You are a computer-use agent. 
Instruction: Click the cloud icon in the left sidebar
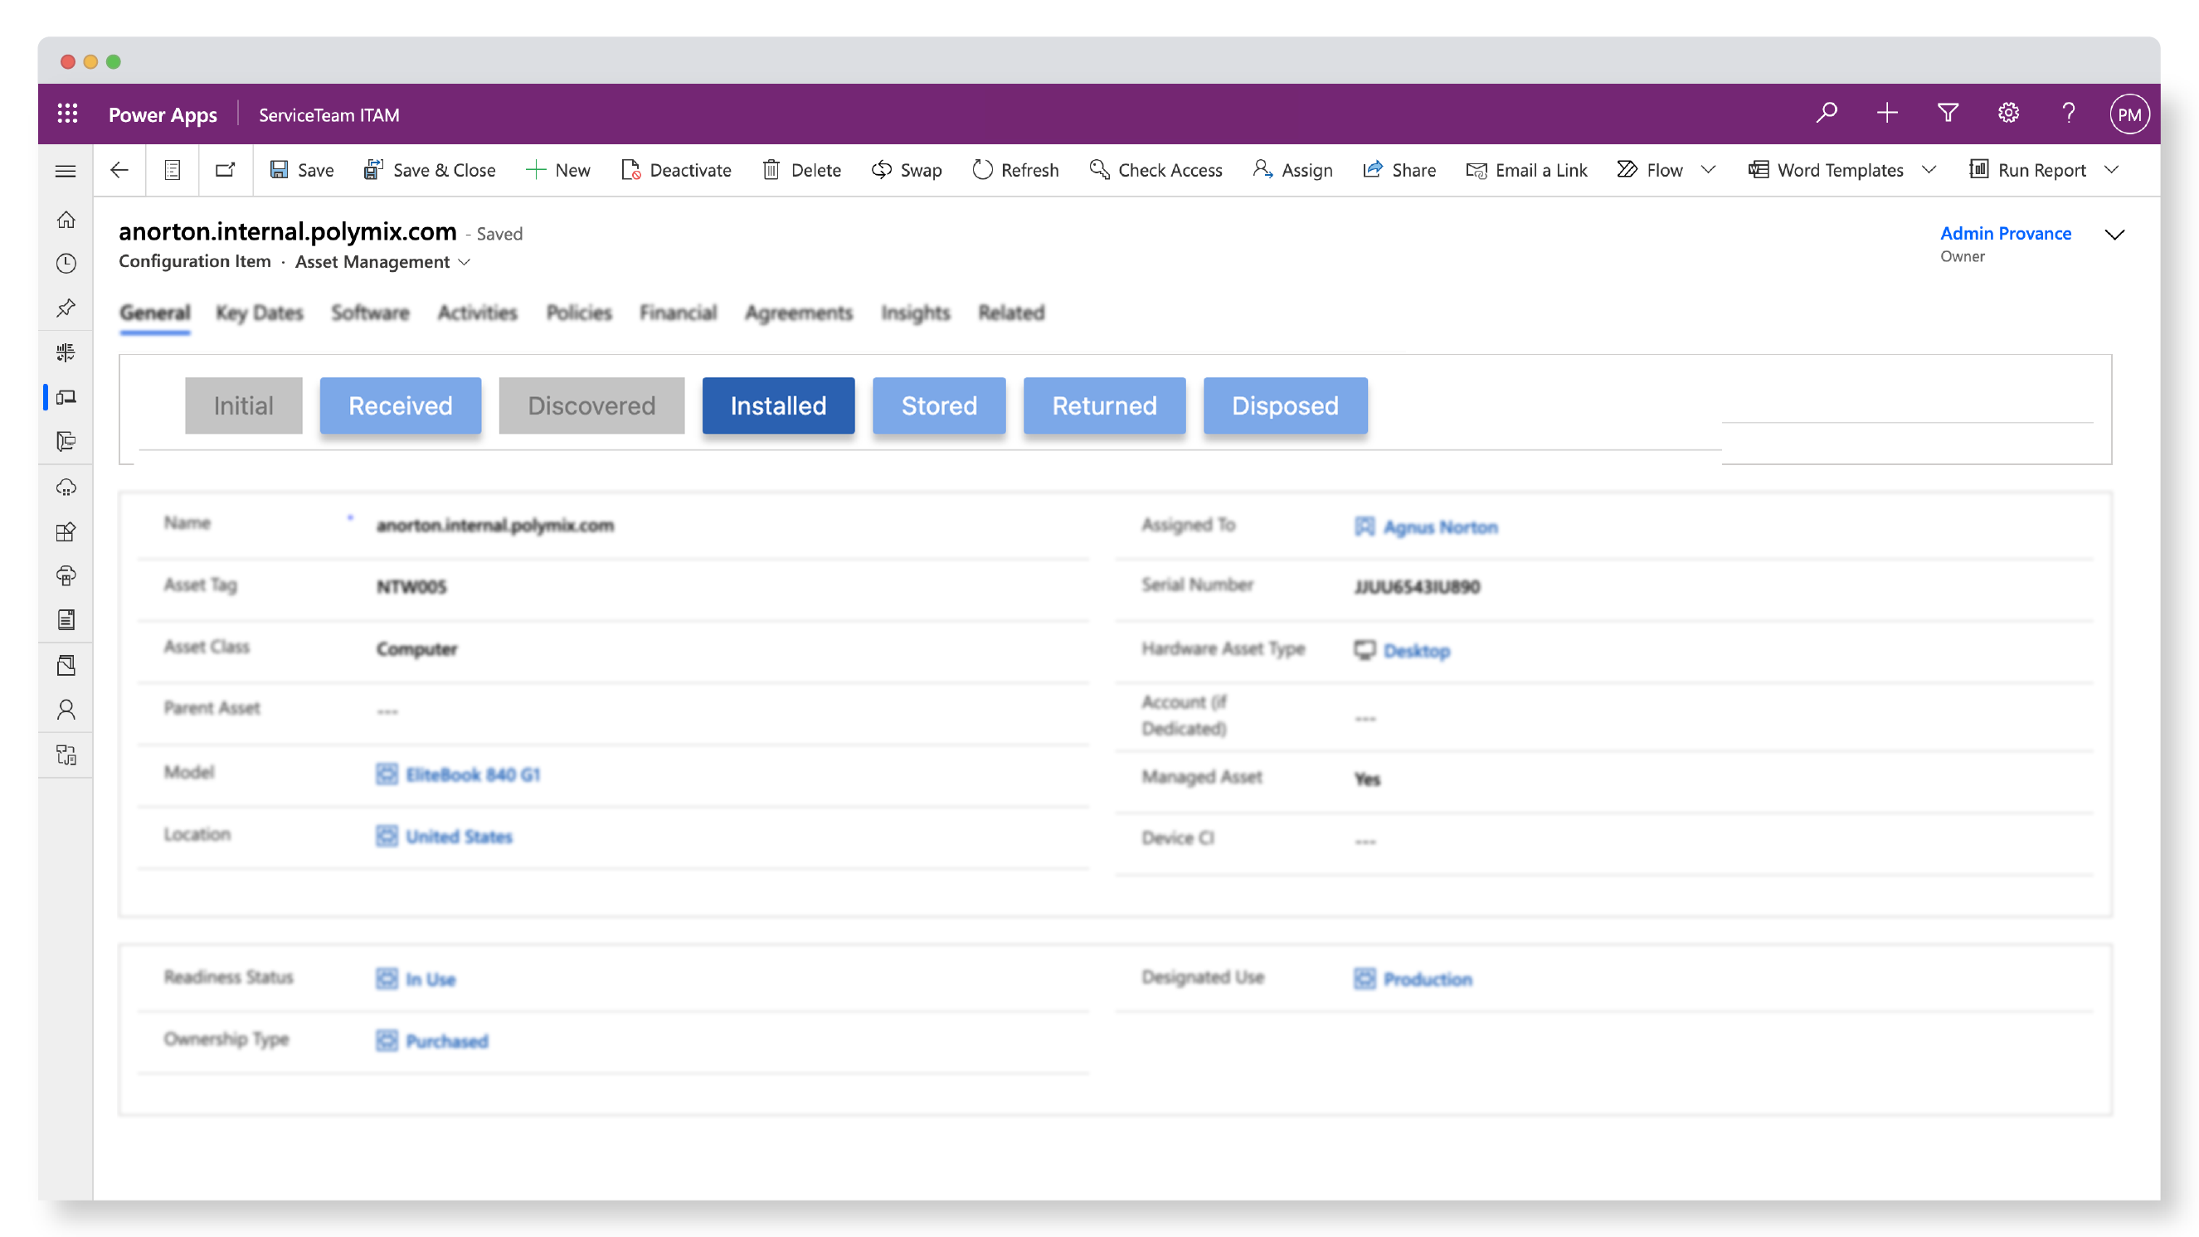coord(66,488)
